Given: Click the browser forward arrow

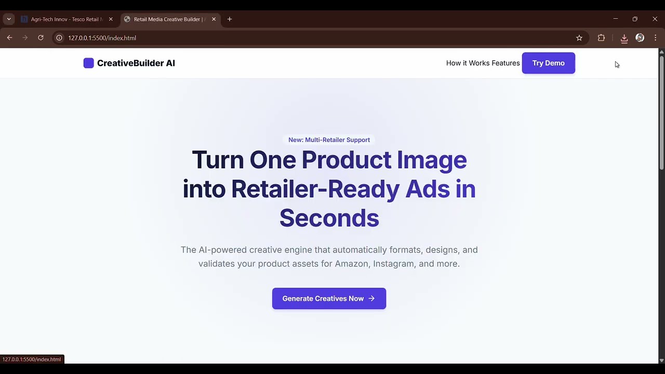Looking at the screenshot, I should [x=25, y=38].
